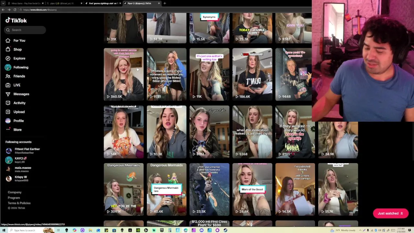Open the video with 8103 views
This screenshot has height=233, width=414.
tap(209, 132)
